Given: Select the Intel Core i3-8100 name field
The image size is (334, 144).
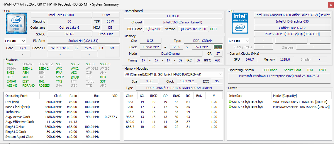Looking at the screenshot, I should tap(61, 15).
